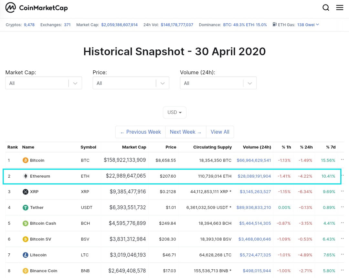Click the Bitcoin coin icon
This screenshot has width=349, height=278.
tap(26, 160)
